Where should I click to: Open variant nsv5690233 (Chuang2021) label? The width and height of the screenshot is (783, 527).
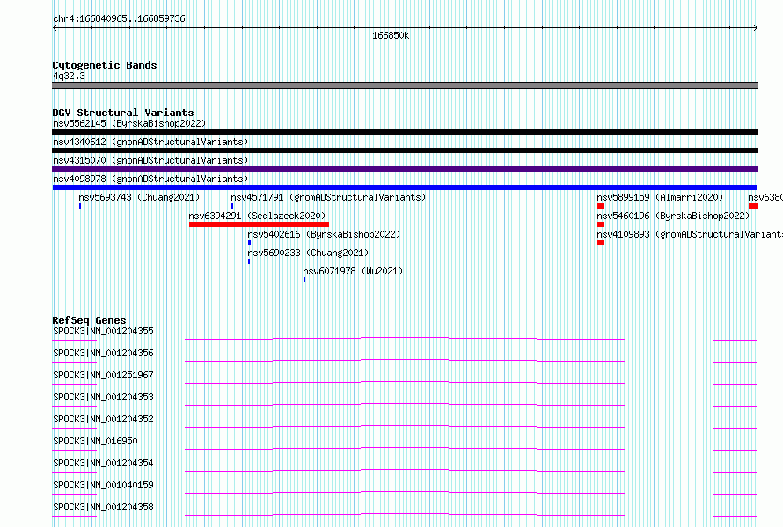coord(308,253)
